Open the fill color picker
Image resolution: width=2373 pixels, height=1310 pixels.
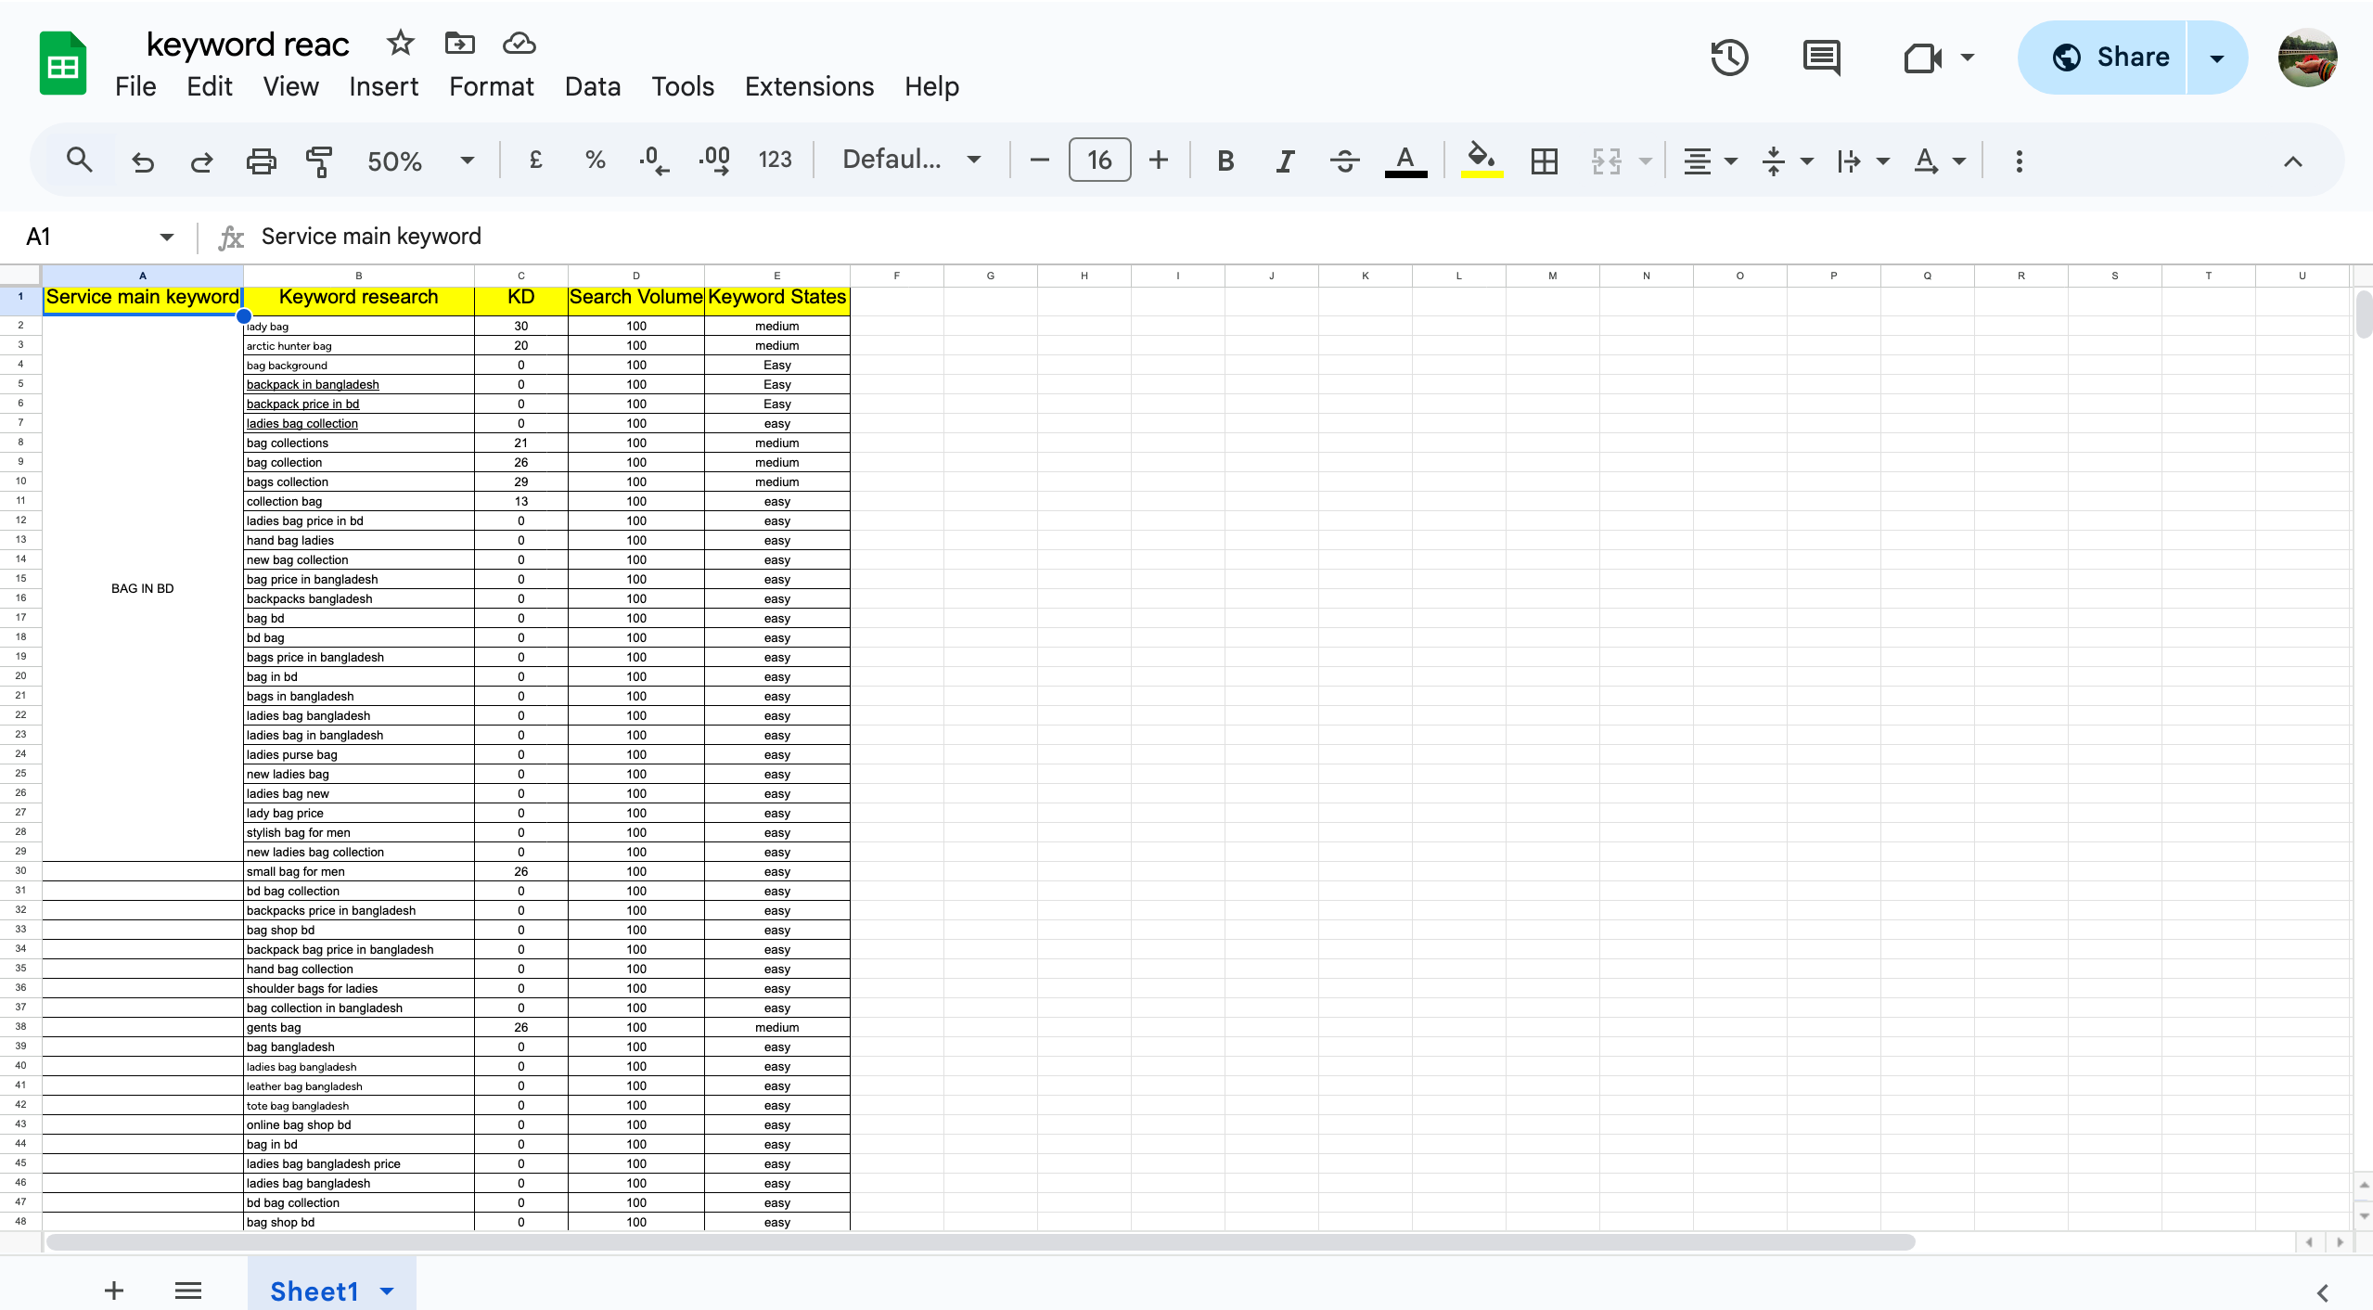1481,160
